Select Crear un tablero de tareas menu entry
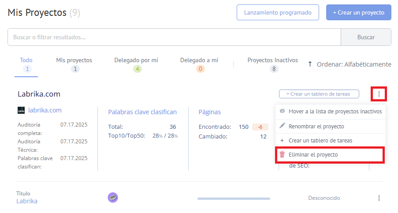The image size is (398, 213). tap(331, 140)
